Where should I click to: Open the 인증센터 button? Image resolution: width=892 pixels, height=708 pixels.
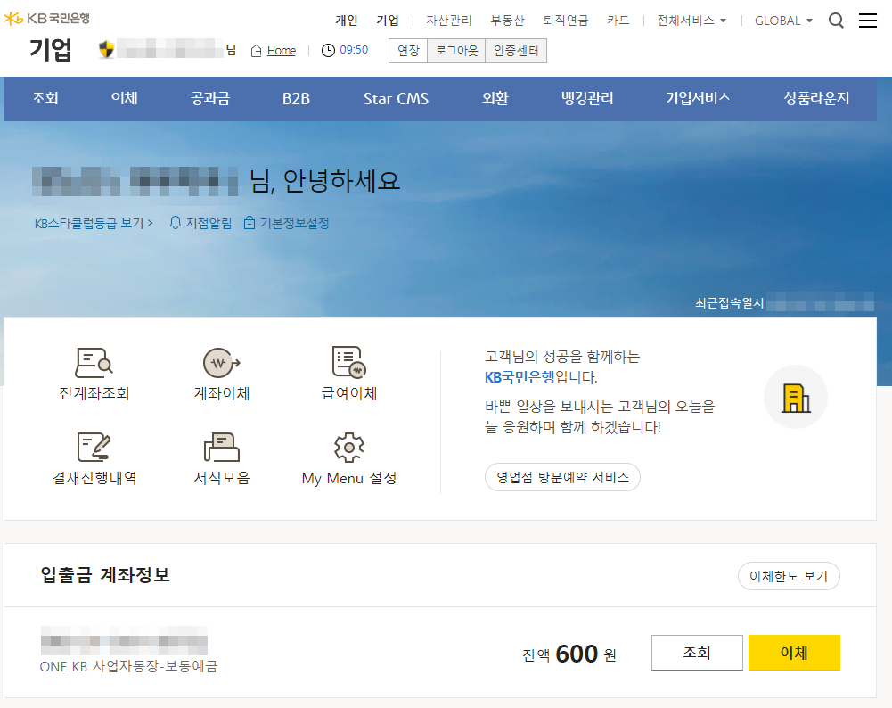[x=516, y=51]
